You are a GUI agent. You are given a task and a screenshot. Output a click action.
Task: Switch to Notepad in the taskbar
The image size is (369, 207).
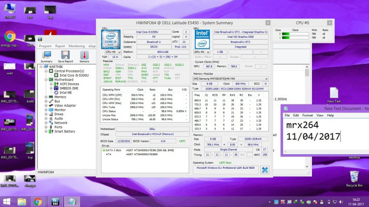tap(72, 202)
